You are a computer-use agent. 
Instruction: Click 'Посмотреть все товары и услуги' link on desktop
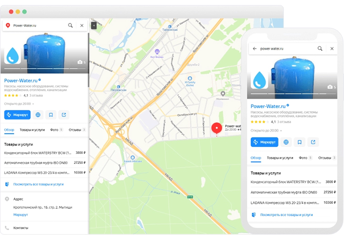pos(38,184)
